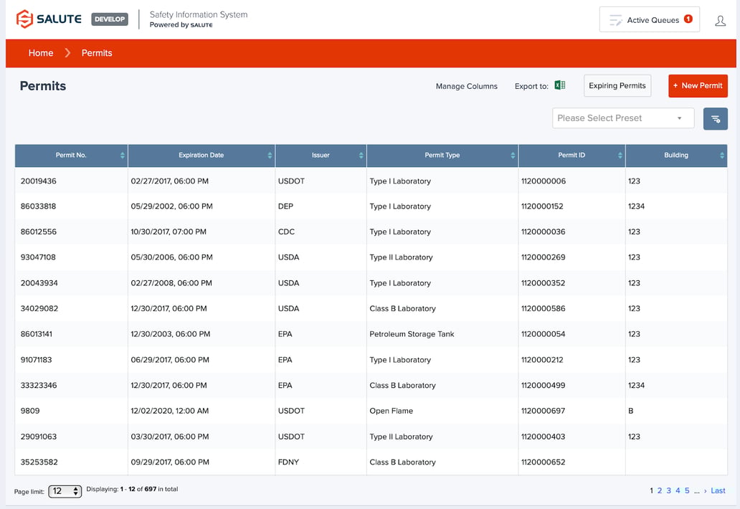Sort by Issuer column arrows

click(x=361, y=156)
